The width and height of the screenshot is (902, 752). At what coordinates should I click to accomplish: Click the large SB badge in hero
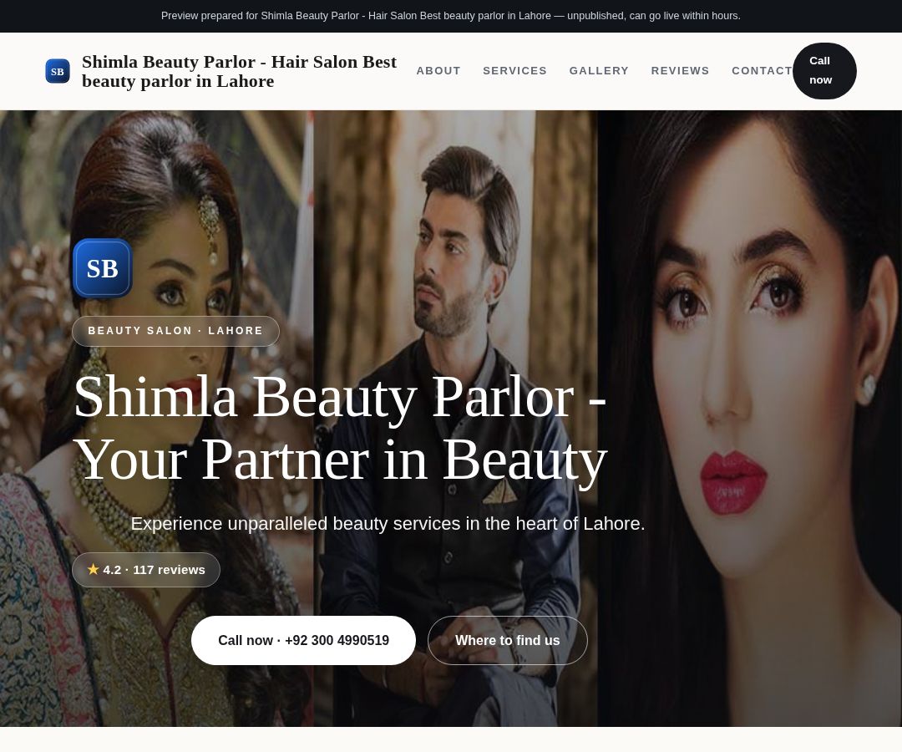pos(103,268)
